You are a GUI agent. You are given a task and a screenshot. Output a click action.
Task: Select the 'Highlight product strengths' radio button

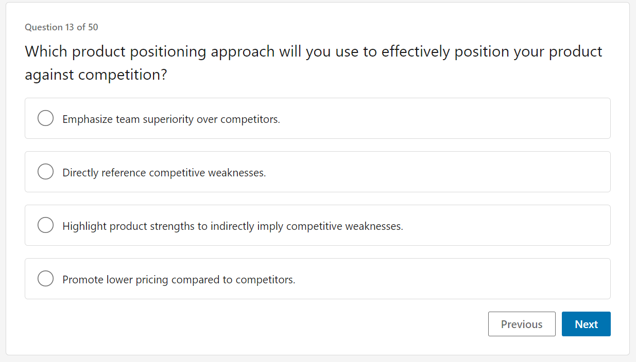click(46, 225)
